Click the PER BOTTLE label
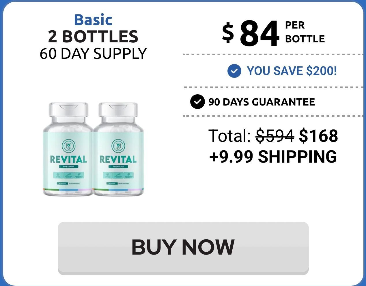Screen dimensions: 366x286 305,32
